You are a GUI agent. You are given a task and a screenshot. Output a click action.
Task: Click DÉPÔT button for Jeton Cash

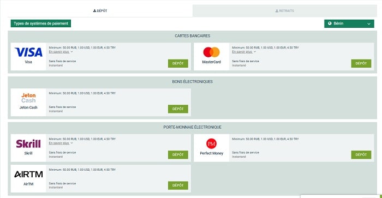pos(178,109)
